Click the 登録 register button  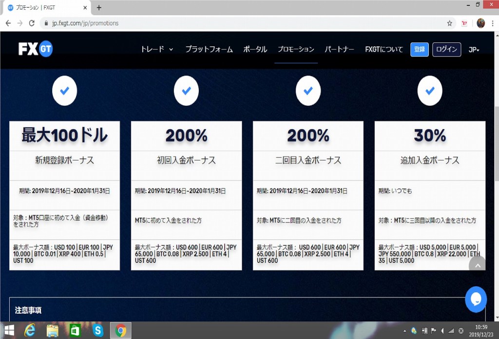tap(419, 49)
